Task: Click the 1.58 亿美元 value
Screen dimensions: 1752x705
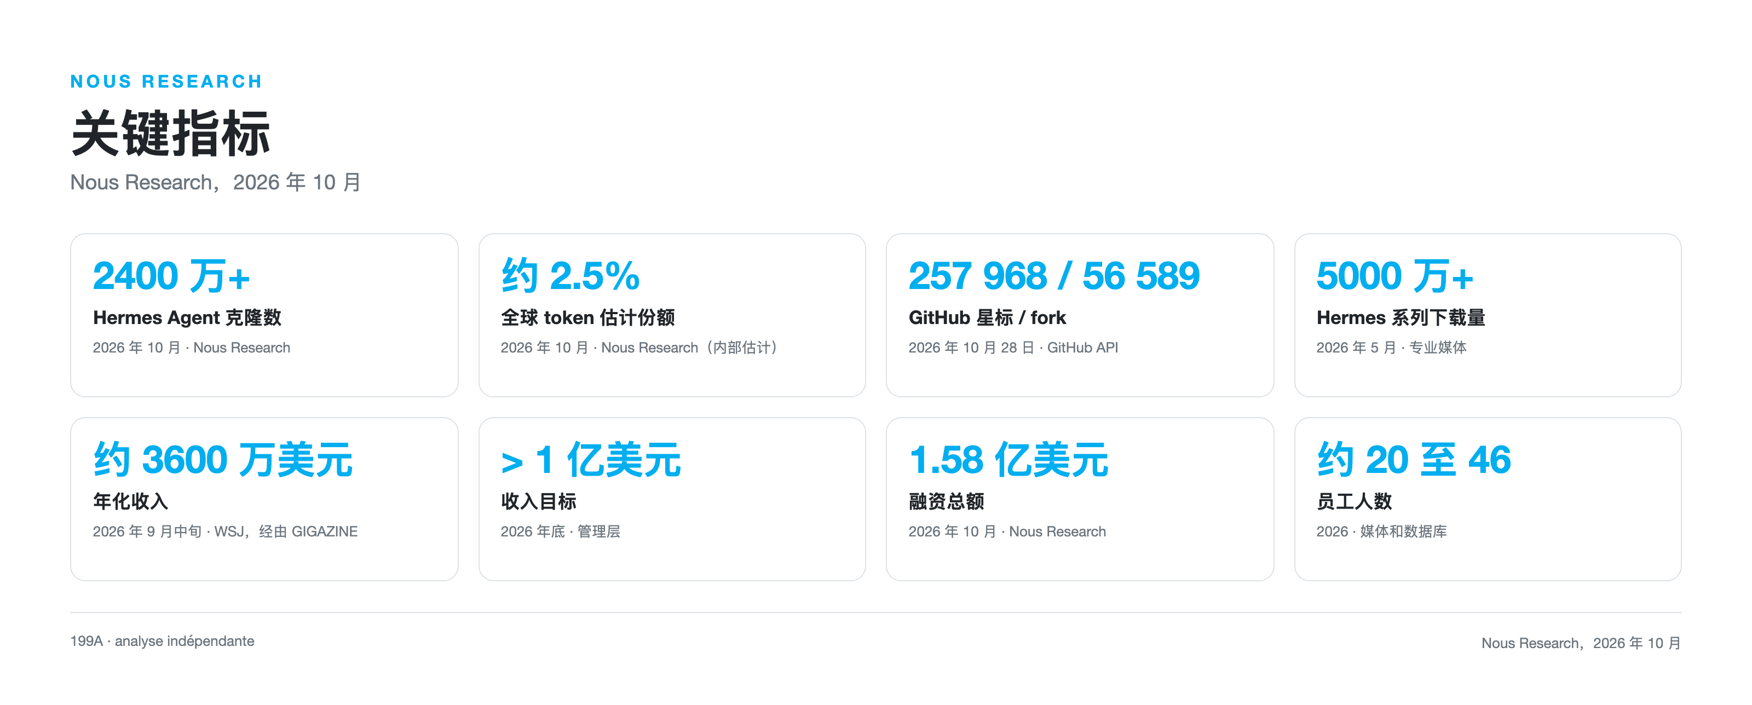Action: (1008, 460)
